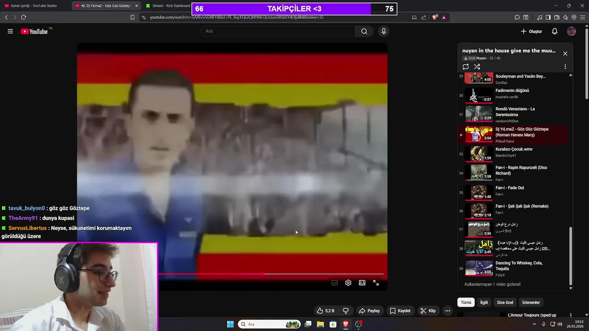589x331 pixels.
Task: Switch to Stream - Kick Dashboard tab
Action: click(x=168, y=6)
